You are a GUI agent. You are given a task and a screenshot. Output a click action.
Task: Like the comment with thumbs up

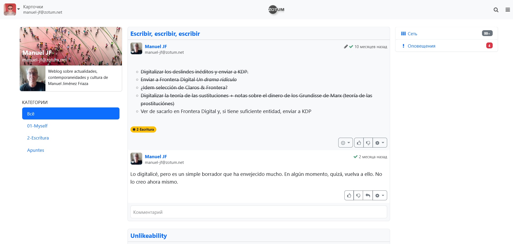349,195
